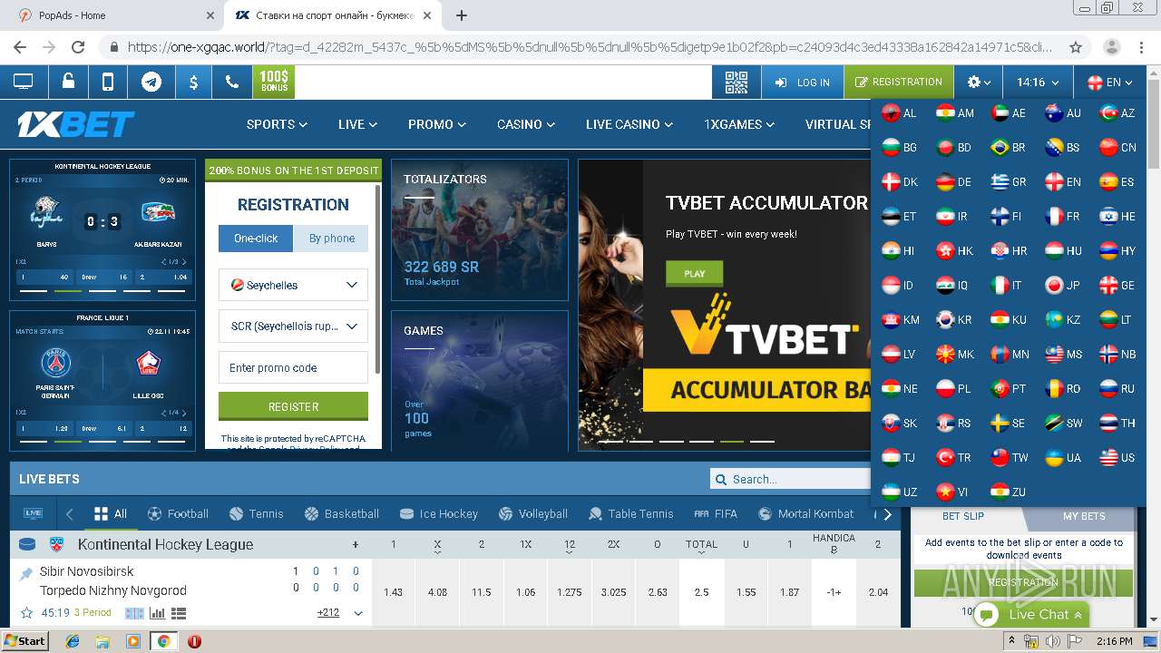
Task: Open statistics chart icon for Sibir match
Action: (157, 613)
